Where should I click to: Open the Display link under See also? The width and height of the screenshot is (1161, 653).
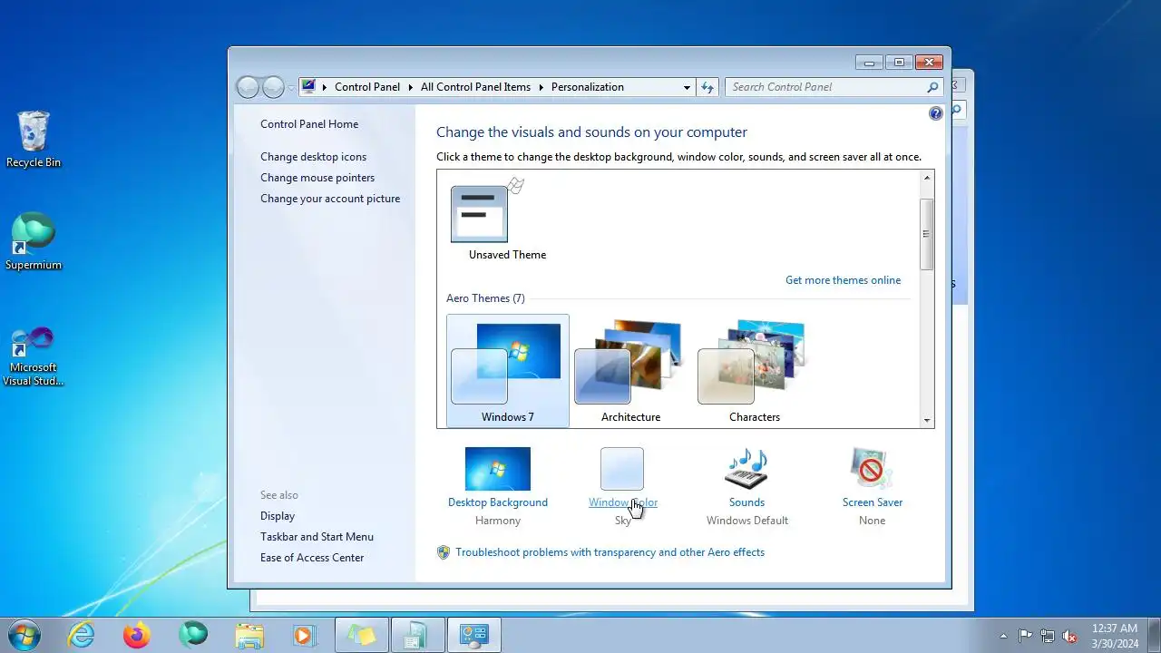278,516
